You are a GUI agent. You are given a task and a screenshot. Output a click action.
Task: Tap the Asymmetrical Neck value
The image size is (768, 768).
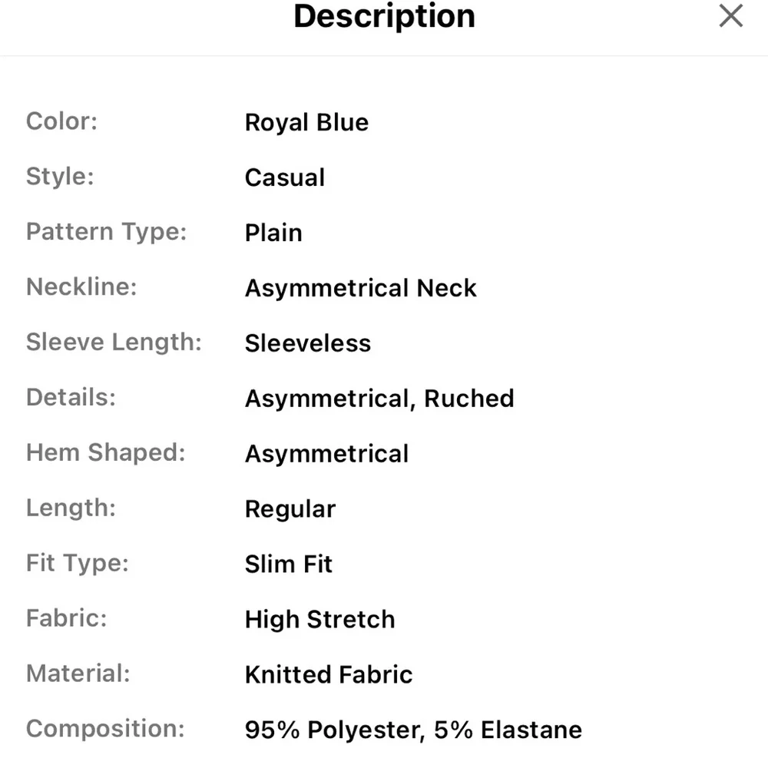click(361, 289)
